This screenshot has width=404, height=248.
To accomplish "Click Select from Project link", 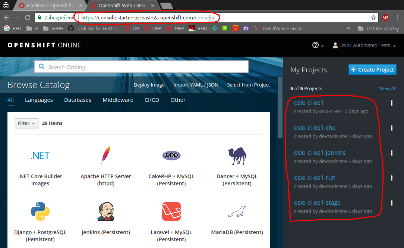I will point(248,85).
